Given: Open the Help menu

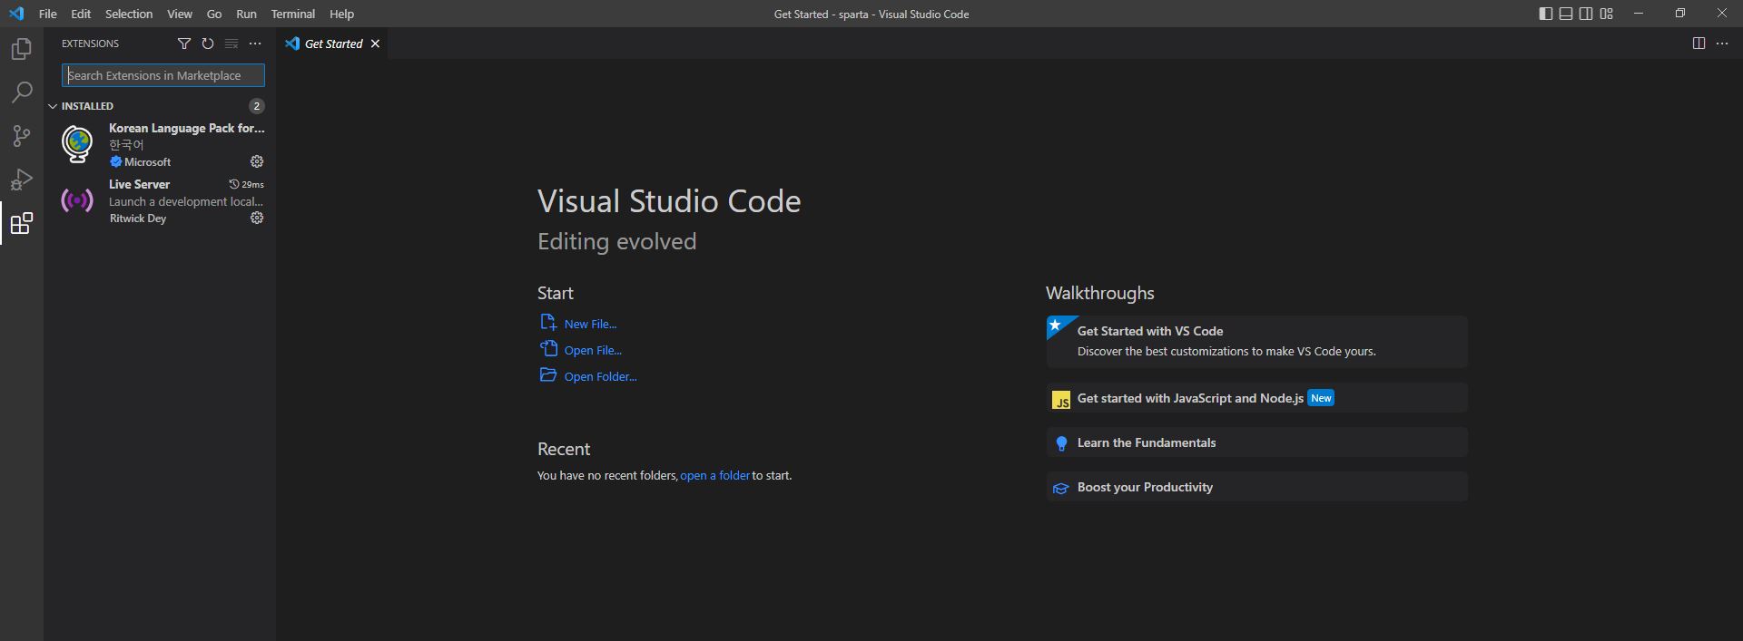Looking at the screenshot, I should tap(341, 14).
